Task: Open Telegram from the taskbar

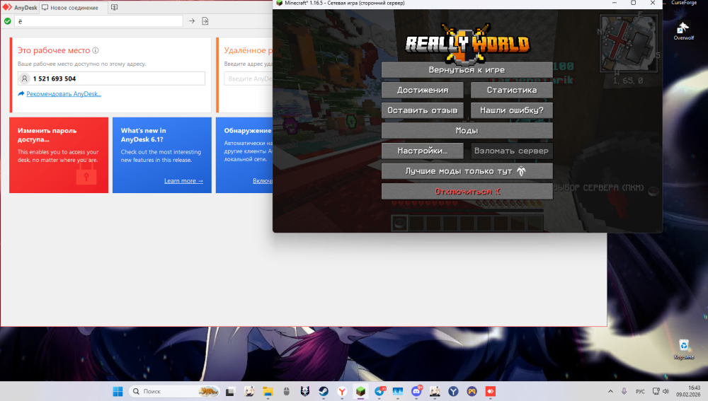Action: click(379, 392)
